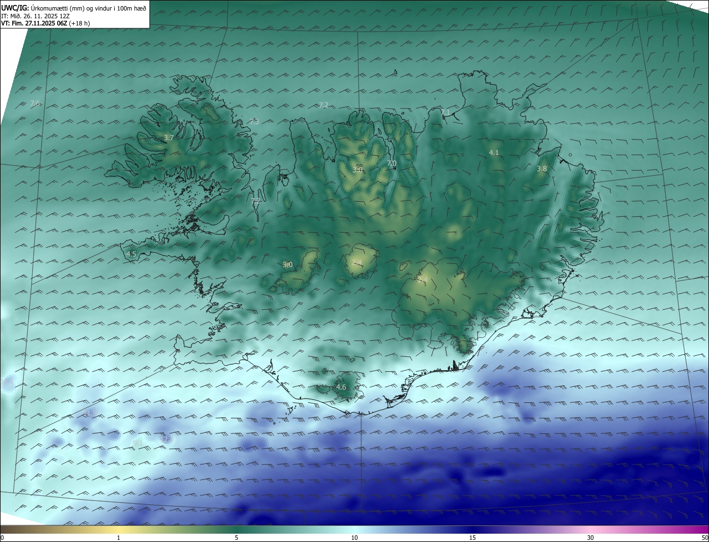Click the 4.5 value label

point(131,254)
